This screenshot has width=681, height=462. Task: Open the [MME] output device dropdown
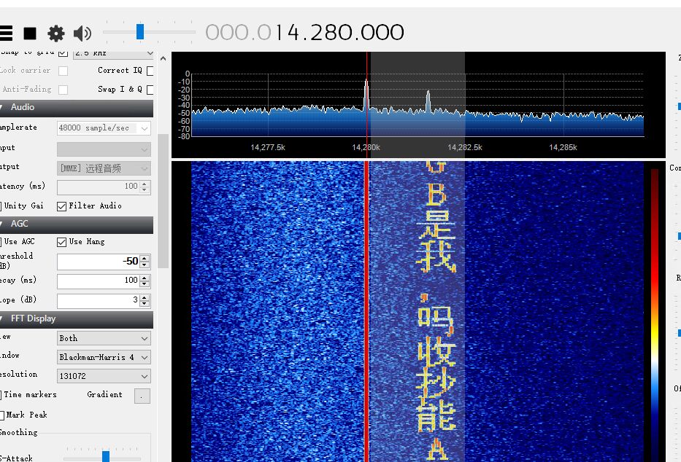[x=104, y=168]
